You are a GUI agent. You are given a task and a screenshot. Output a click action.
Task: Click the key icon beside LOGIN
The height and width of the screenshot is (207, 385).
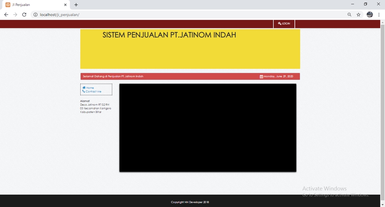coord(280,24)
